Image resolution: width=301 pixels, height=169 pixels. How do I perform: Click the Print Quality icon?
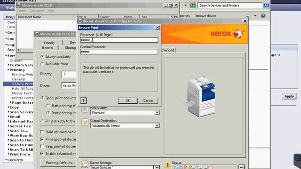coord(85,109)
